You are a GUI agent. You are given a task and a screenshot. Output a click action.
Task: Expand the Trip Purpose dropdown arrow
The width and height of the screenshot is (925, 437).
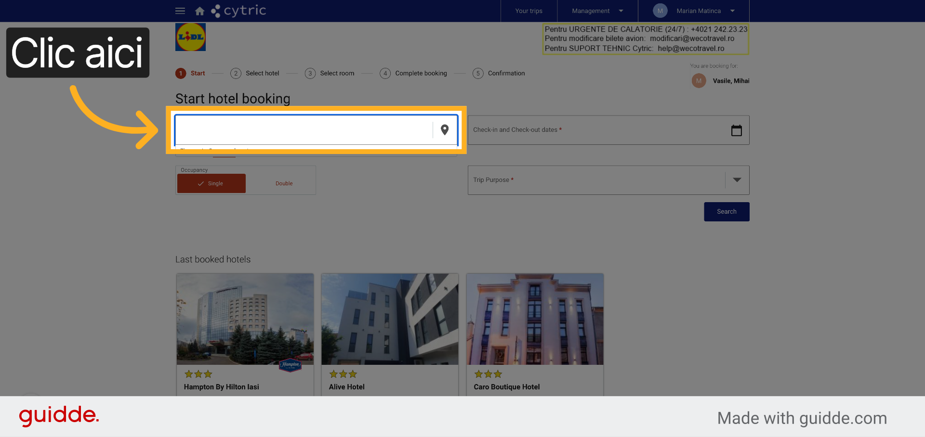coord(737,180)
